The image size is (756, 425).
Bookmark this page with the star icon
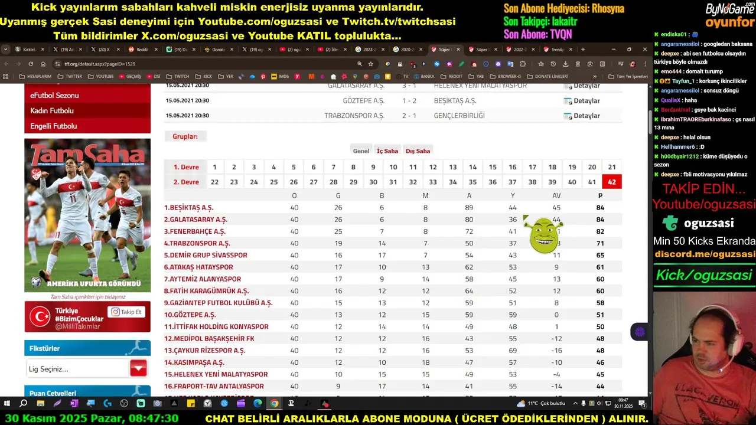click(x=371, y=64)
